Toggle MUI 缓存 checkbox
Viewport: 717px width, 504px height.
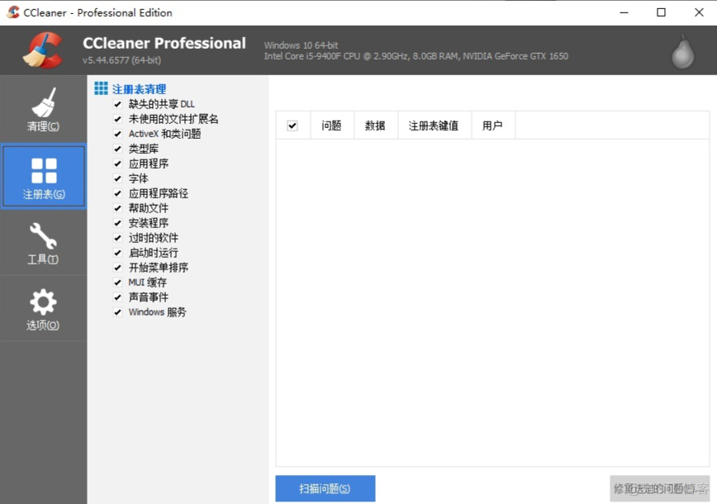pos(118,283)
